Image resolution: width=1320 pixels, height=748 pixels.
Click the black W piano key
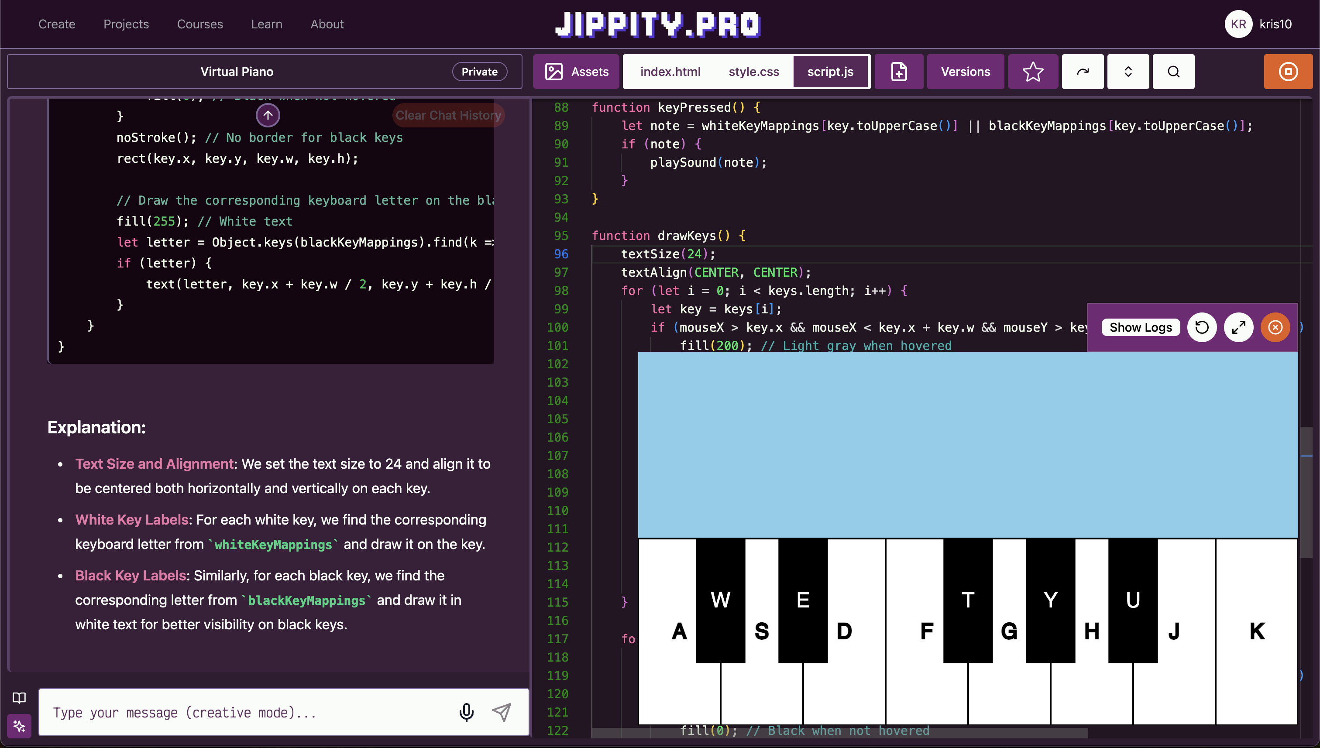[x=720, y=600]
